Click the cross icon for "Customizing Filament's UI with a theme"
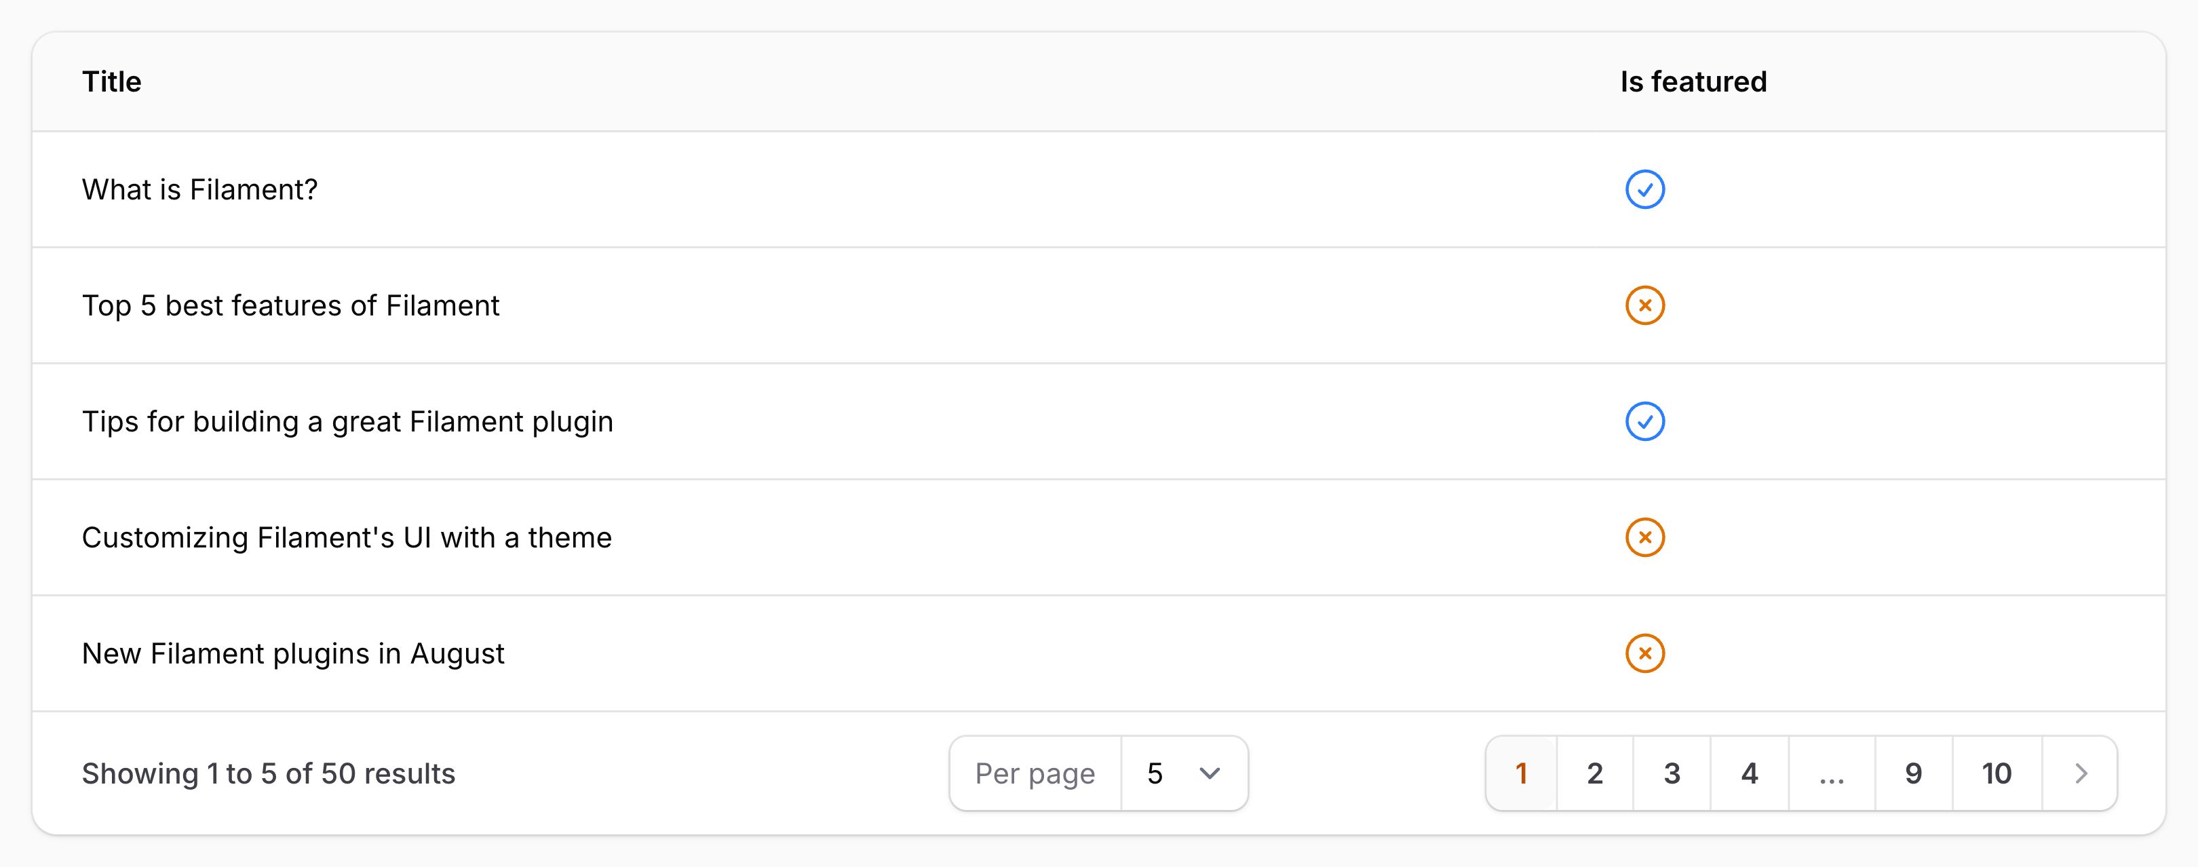This screenshot has height=867, width=2198. 1645,537
